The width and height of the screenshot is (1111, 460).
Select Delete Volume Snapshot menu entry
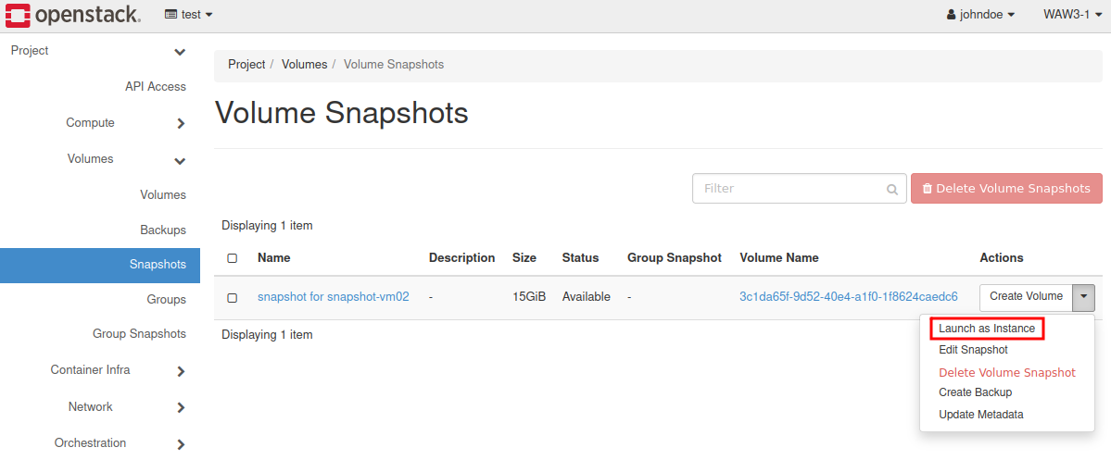click(x=1006, y=372)
